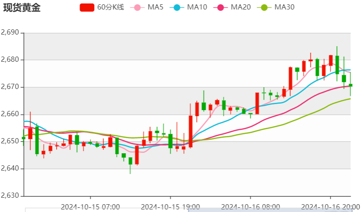Click the 2,640 price axis label

10,168
